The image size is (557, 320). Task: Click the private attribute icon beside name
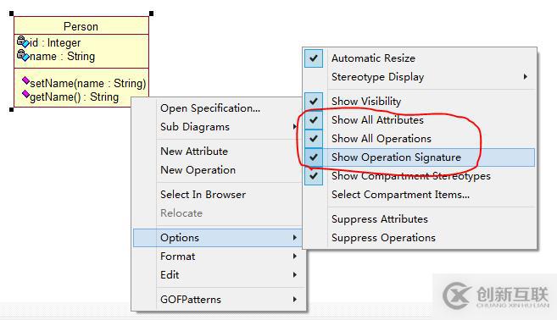pyautogui.click(x=23, y=55)
